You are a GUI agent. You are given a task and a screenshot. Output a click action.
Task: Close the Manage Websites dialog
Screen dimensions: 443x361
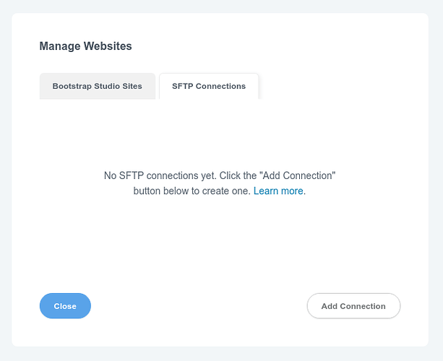[x=65, y=306]
